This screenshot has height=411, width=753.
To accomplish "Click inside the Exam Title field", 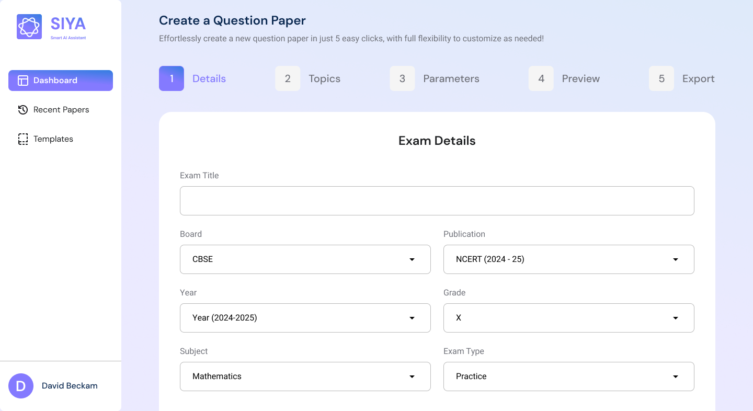I will coord(437,201).
